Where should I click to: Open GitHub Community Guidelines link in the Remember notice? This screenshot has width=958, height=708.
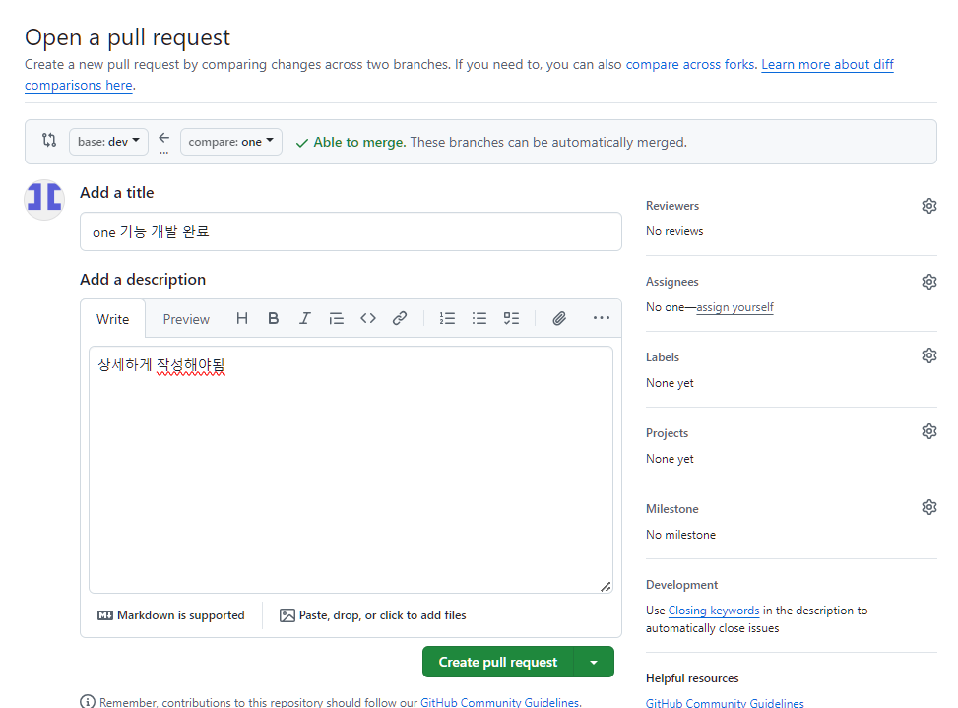click(500, 702)
